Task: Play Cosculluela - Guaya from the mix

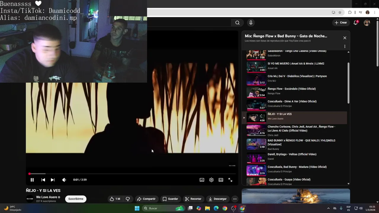Action: 294,181
